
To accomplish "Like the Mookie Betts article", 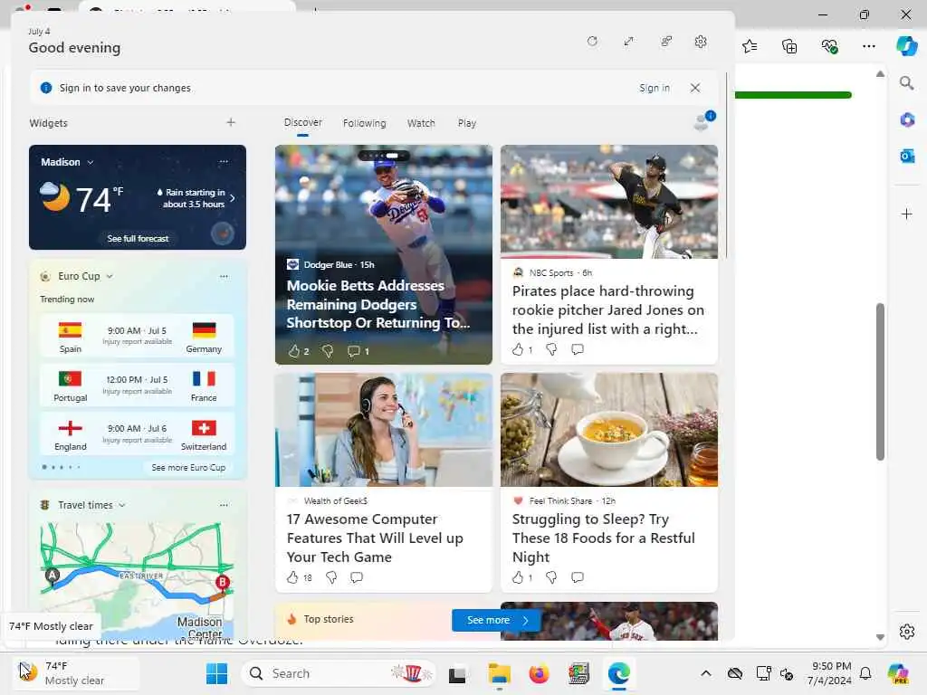I will (x=294, y=351).
